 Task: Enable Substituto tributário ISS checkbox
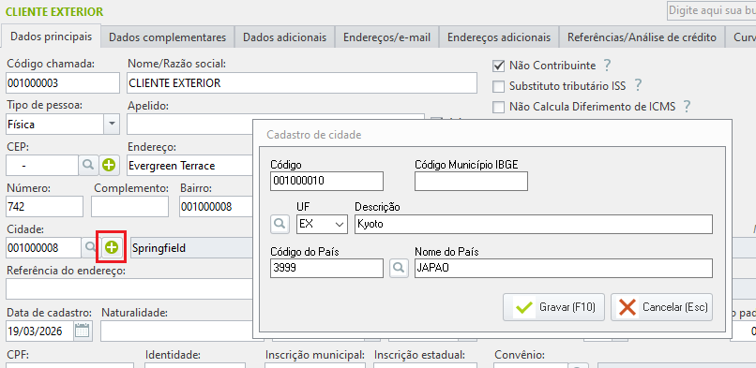click(498, 86)
